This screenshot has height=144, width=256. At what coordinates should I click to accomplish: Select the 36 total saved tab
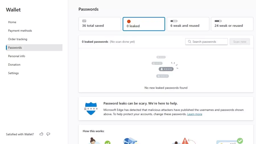pos(100,24)
